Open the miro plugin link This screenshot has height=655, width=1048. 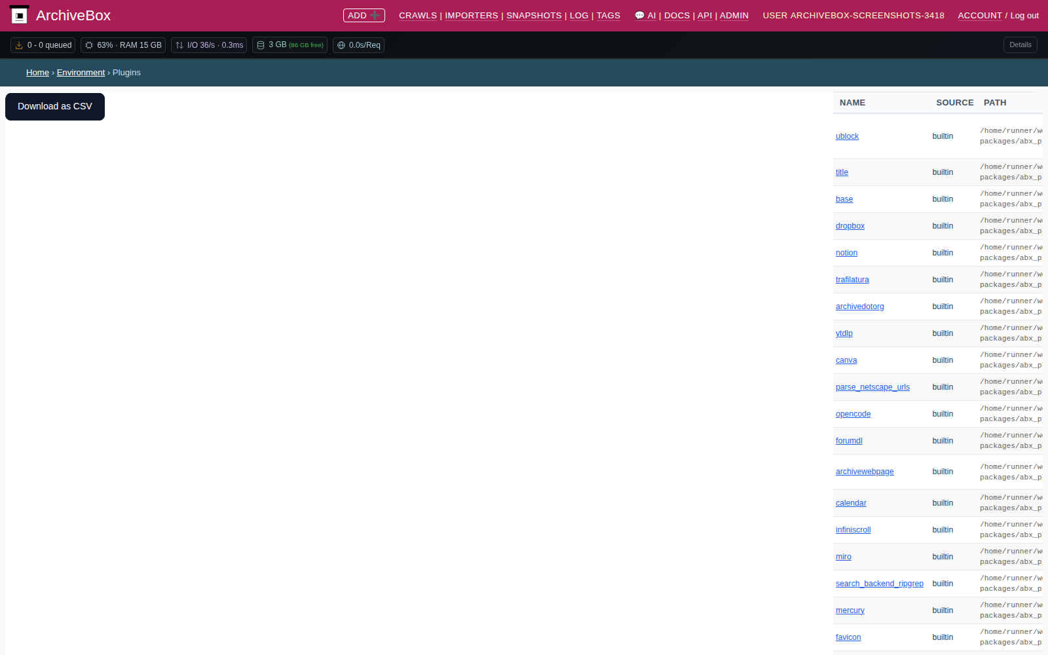coord(844,557)
